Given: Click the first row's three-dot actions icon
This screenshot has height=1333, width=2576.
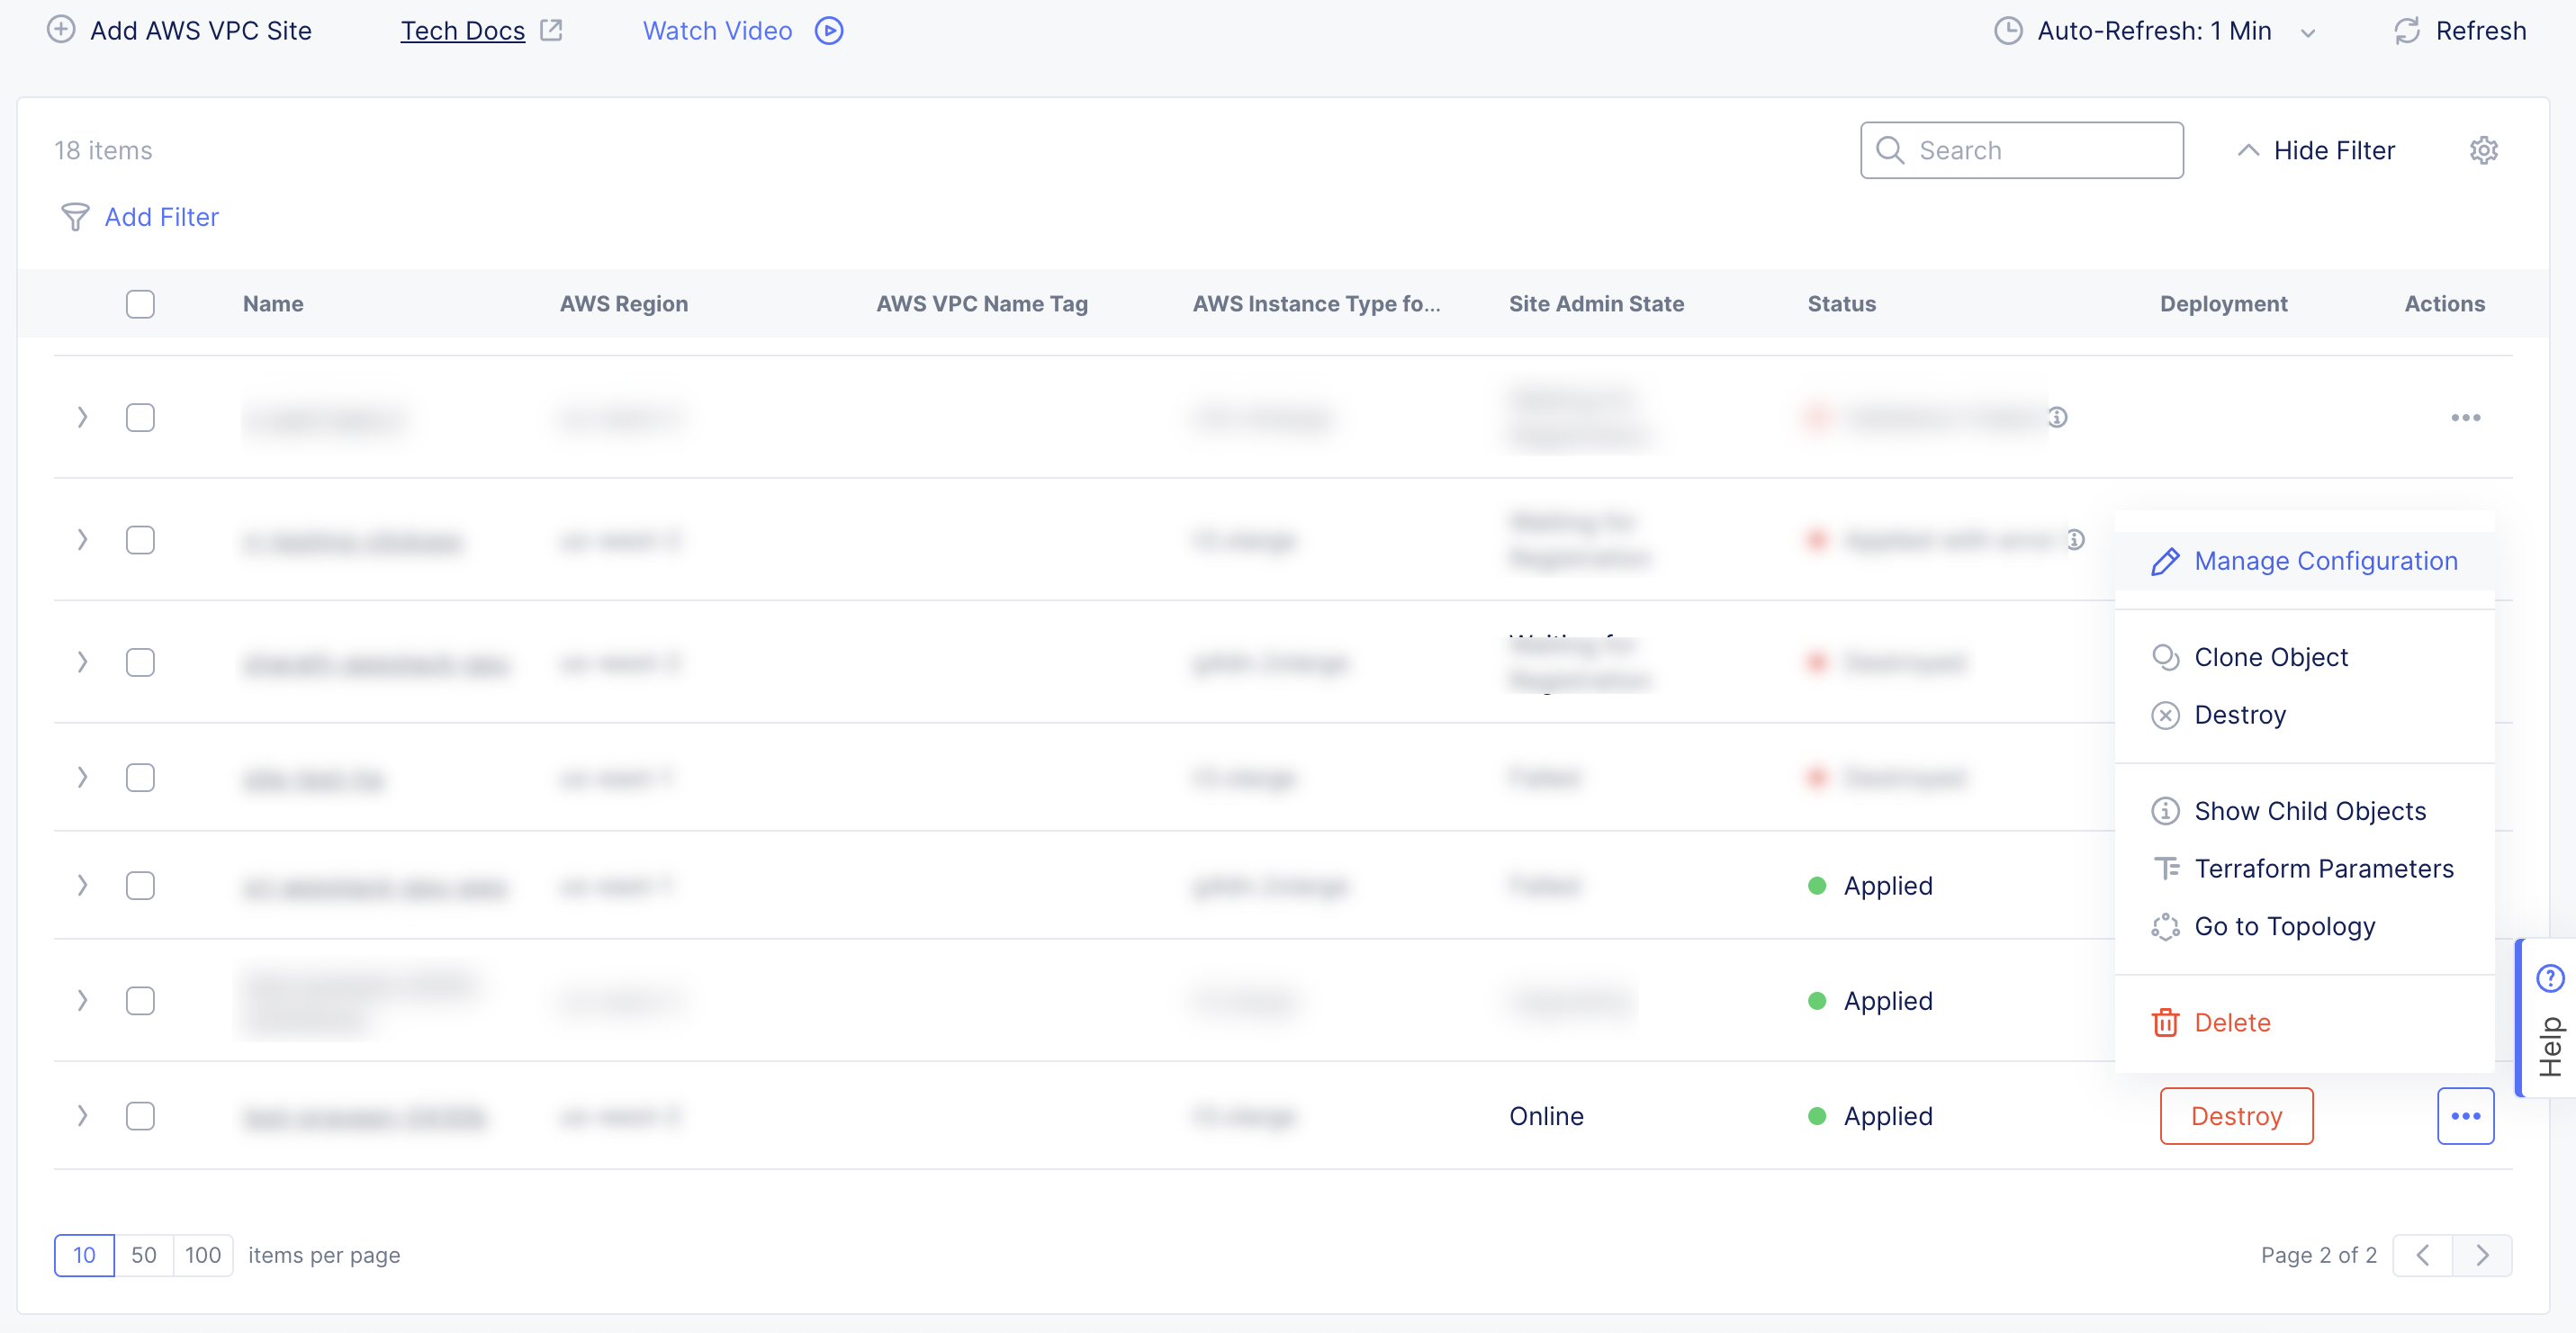Looking at the screenshot, I should coord(2465,417).
